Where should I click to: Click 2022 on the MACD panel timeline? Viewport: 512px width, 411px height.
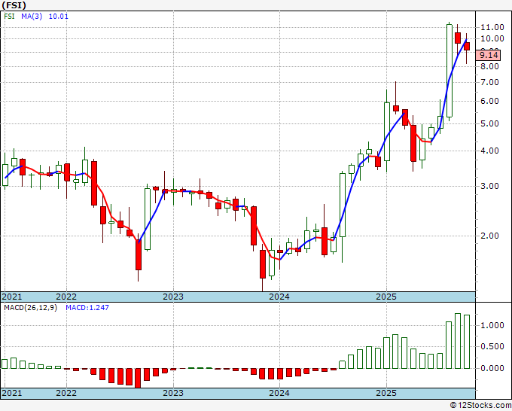pyautogui.click(x=66, y=393)
